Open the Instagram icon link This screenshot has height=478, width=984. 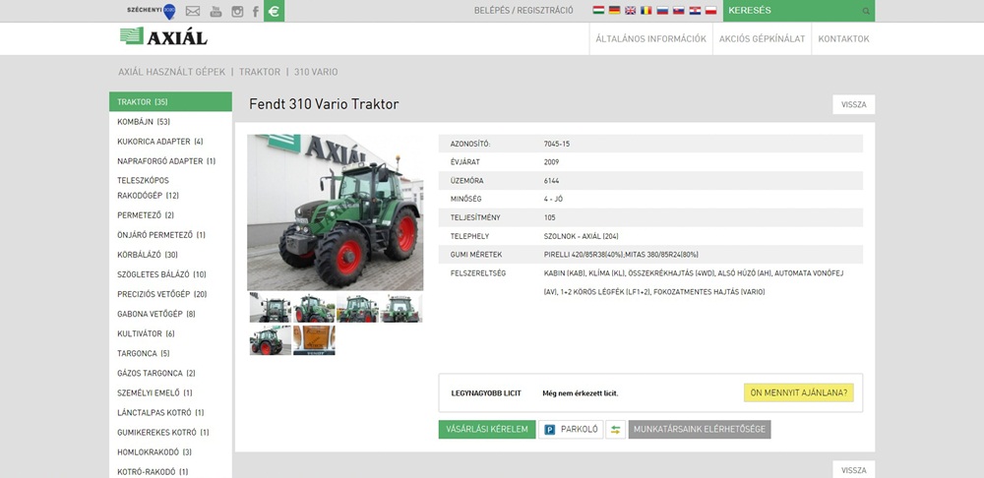(x=237, y=11)
